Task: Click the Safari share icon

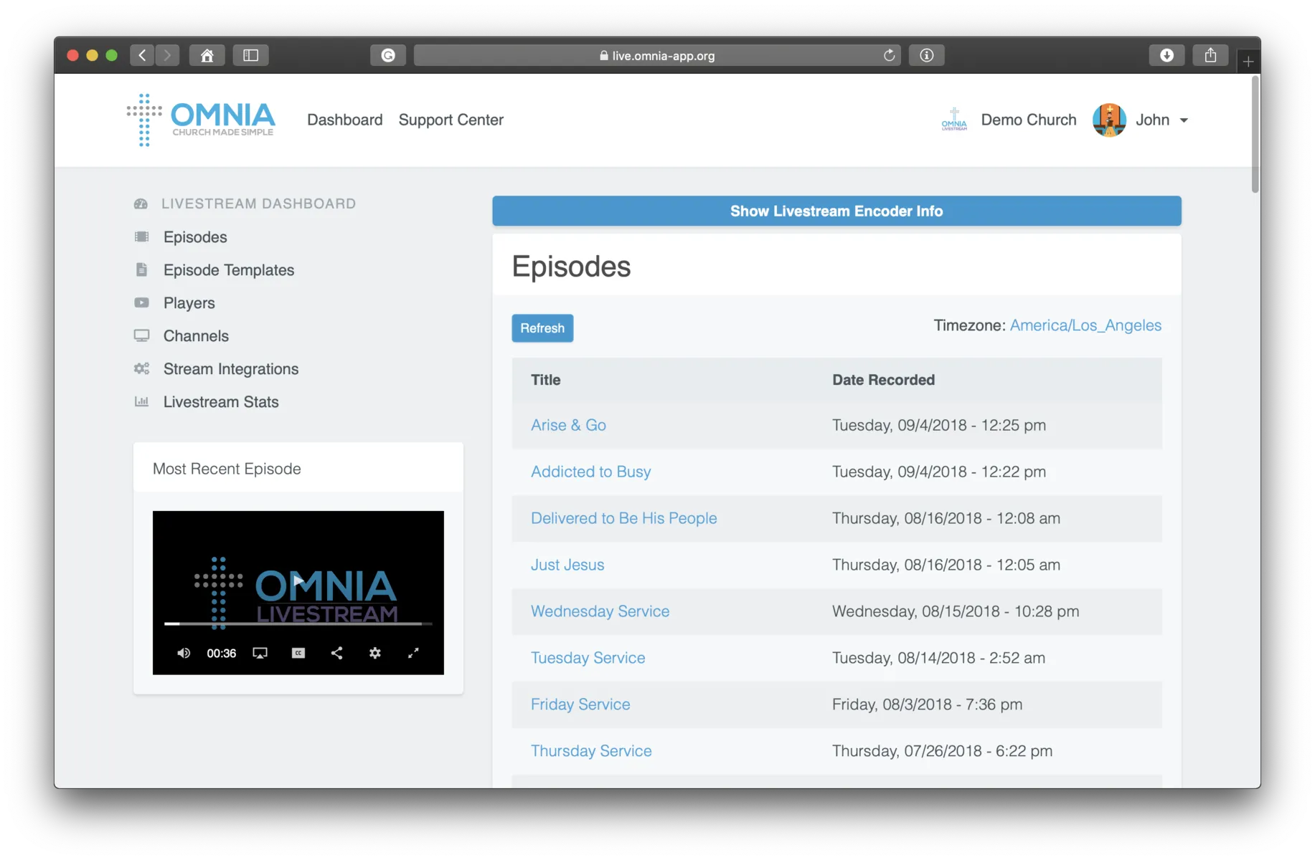Action: (x=1210, y=55)
